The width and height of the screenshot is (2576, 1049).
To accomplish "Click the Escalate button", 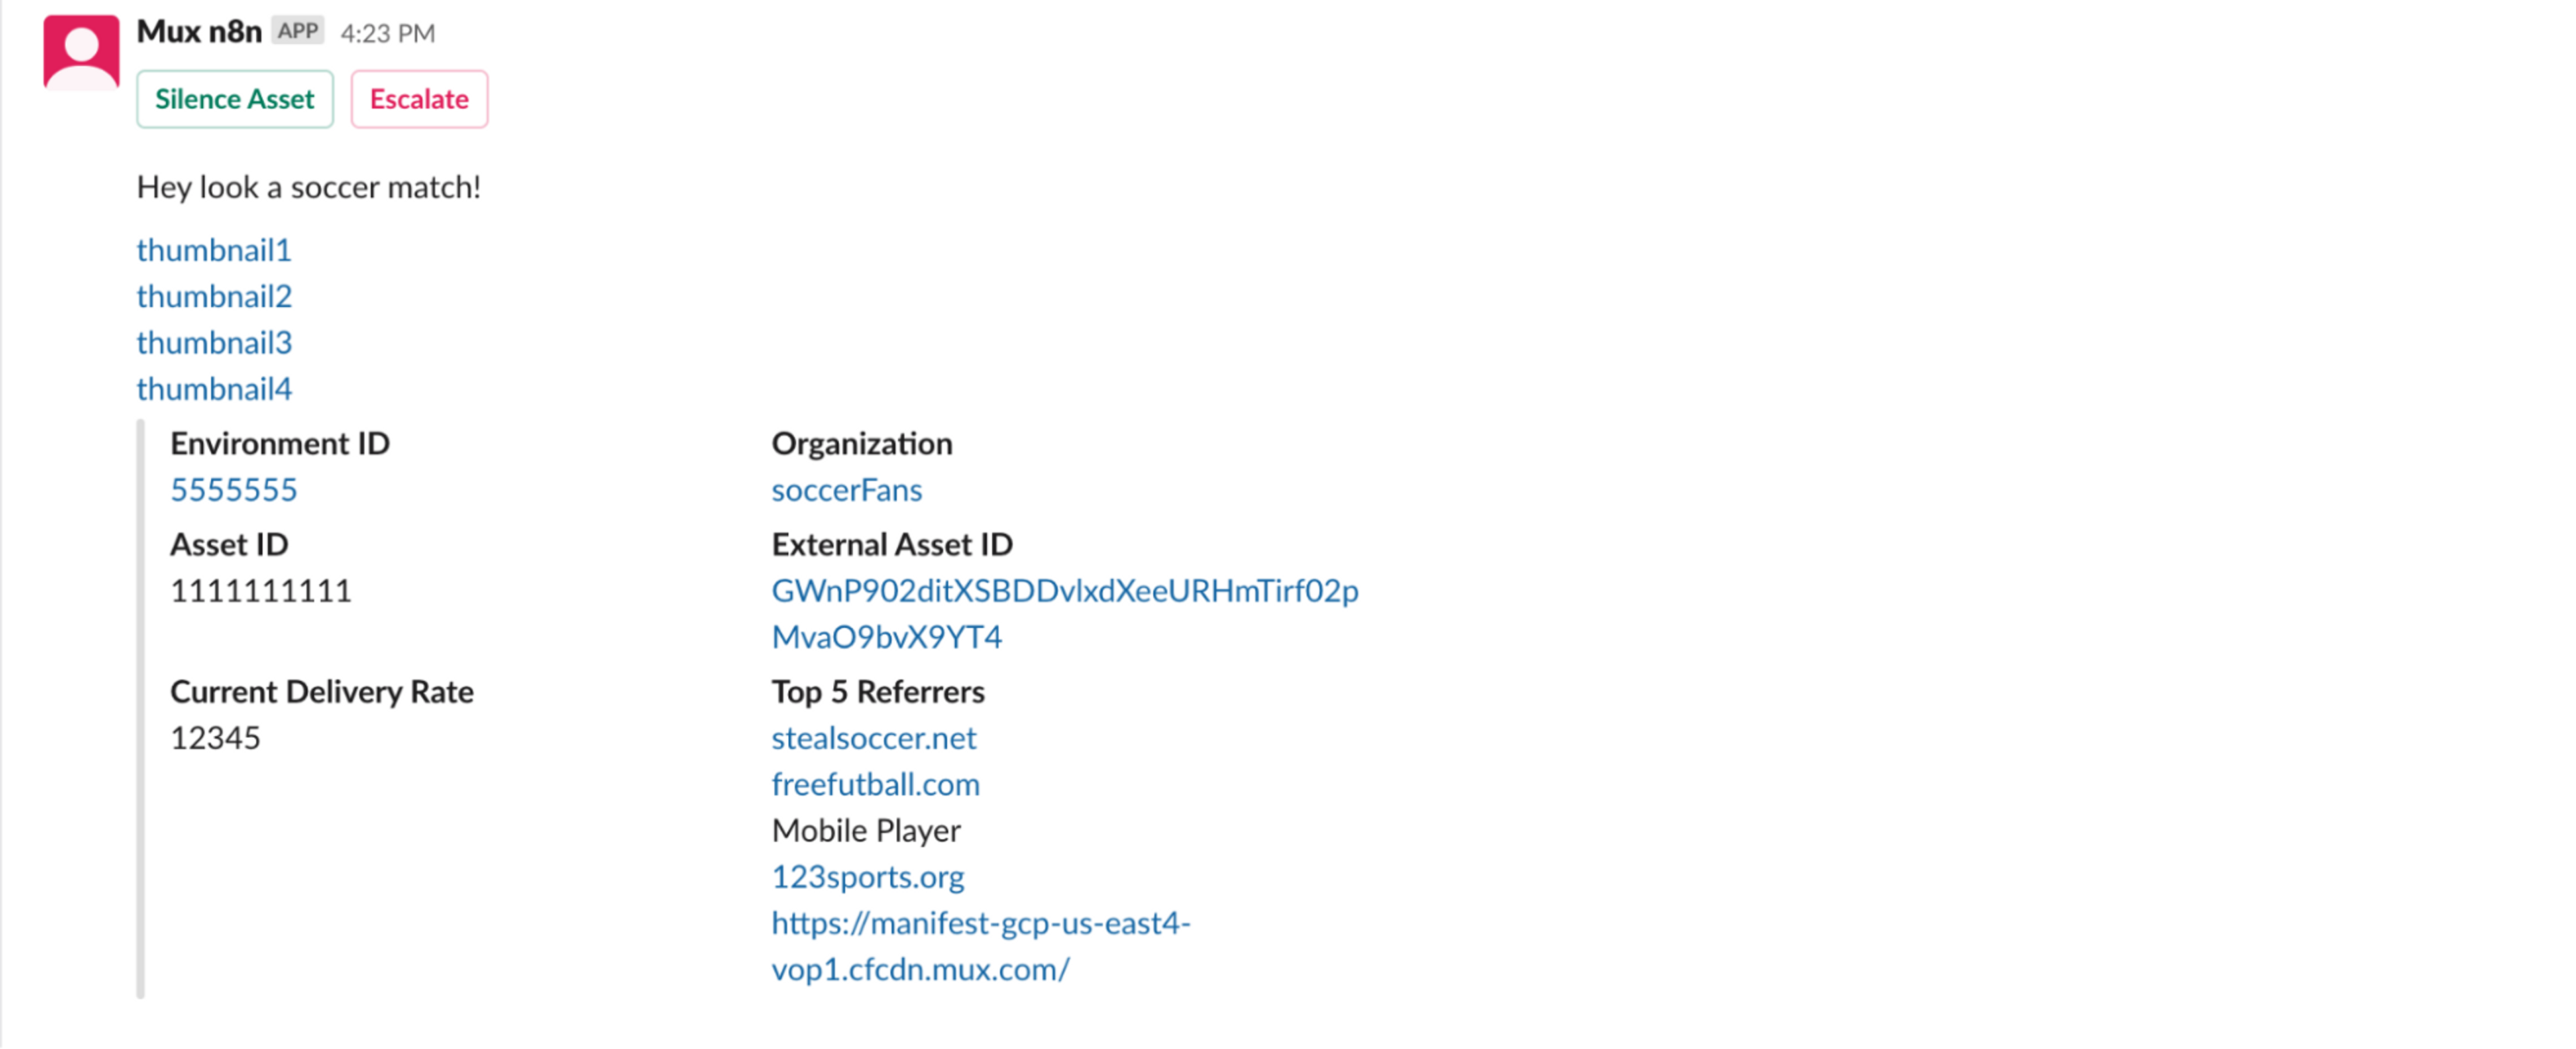I will pos(419,99).
